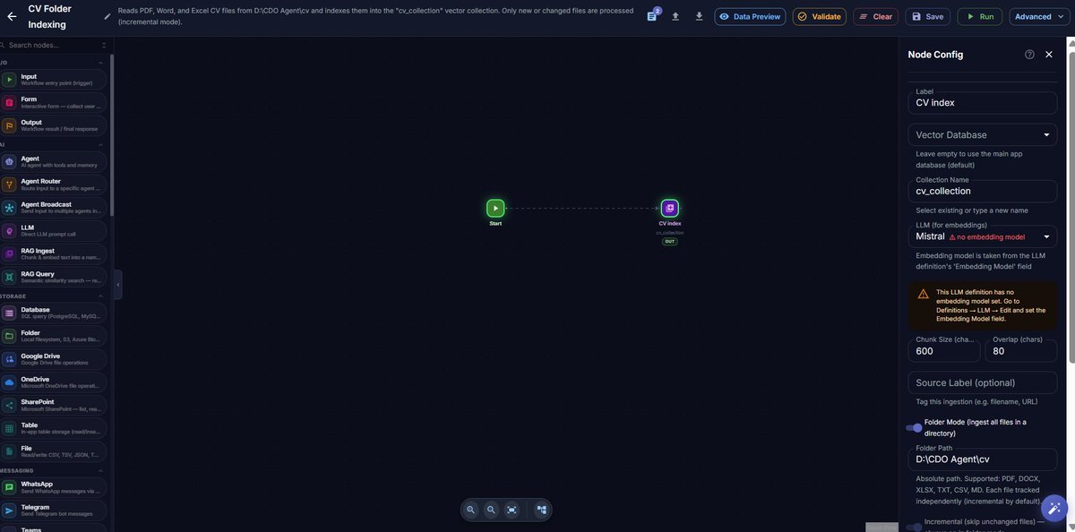1075x532 pixels.
Task: Toggle Folder Mode switch
Action: tap(914, 428)
